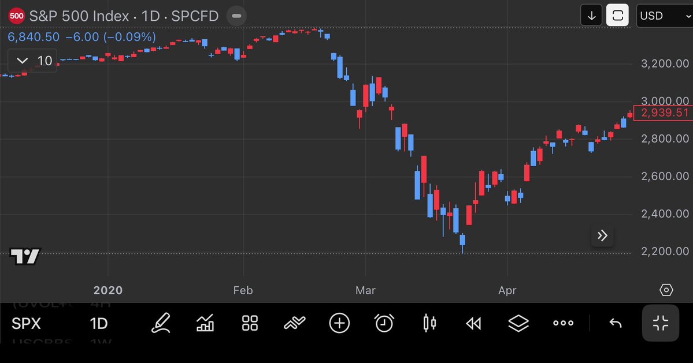Open the object tree layers icon

coord(518,323)
